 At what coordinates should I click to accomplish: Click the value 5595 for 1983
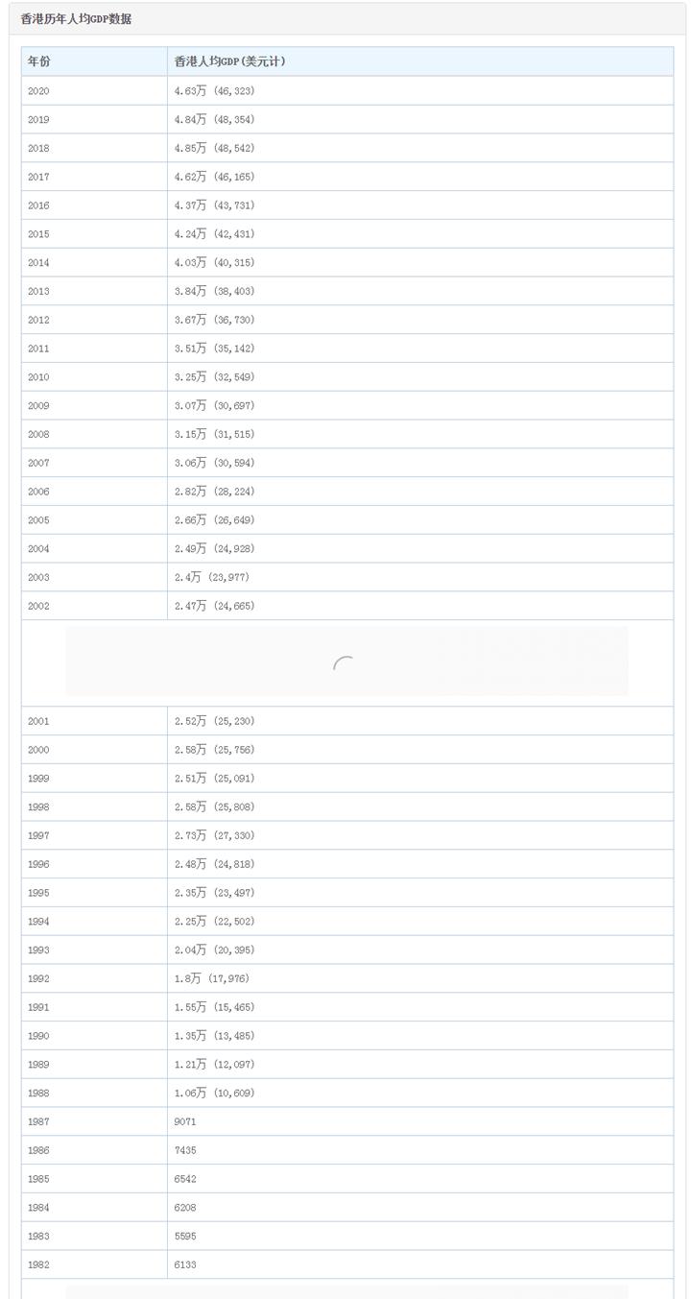[185, 1236]
